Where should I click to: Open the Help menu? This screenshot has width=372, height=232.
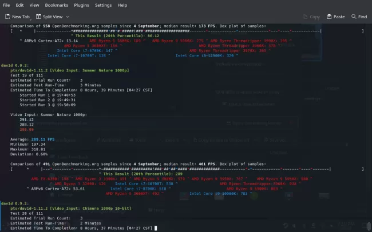coord(122,5)
